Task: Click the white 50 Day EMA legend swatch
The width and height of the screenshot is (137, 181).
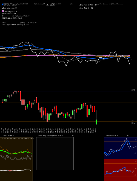Action: tap(3, 8)
